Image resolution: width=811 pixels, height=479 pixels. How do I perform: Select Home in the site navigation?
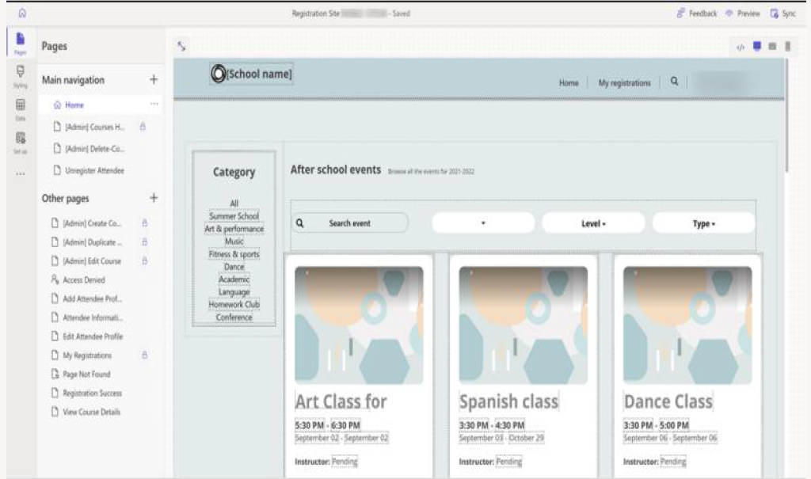pyautogui.click(x=569, y=83)
